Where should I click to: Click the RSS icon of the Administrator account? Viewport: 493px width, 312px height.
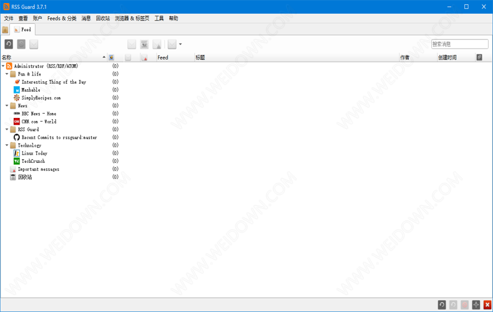pos(9,66)
